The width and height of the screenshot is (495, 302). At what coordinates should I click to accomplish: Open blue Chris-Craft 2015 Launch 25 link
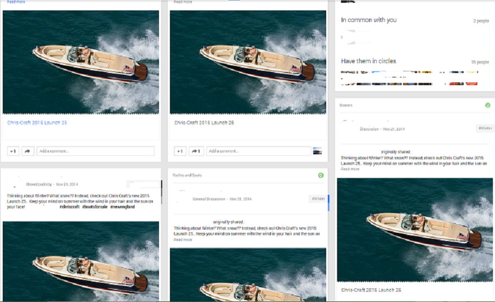(37, 122)
